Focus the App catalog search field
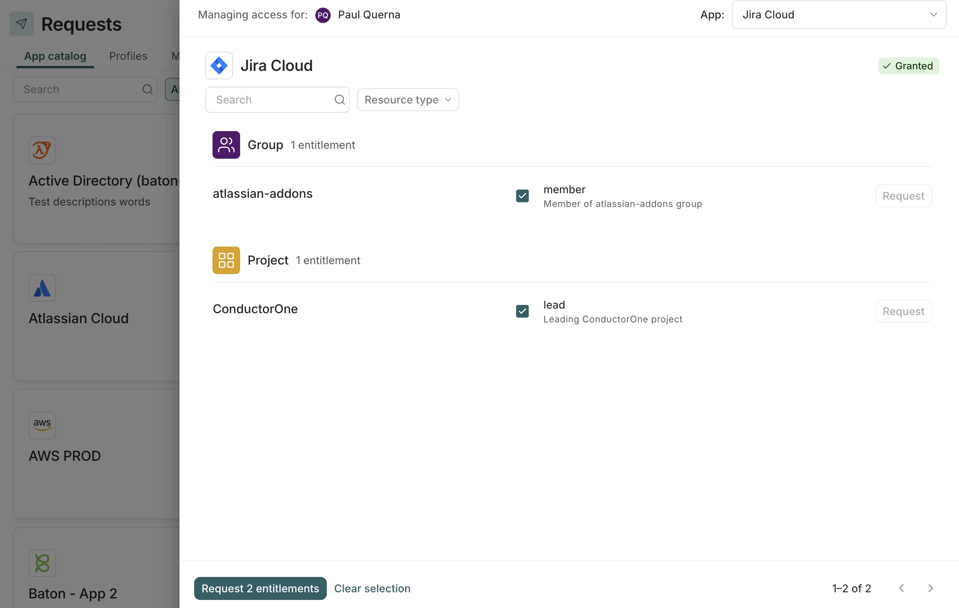The height and width of the screenshot is (608, 959). coord(86,89)
